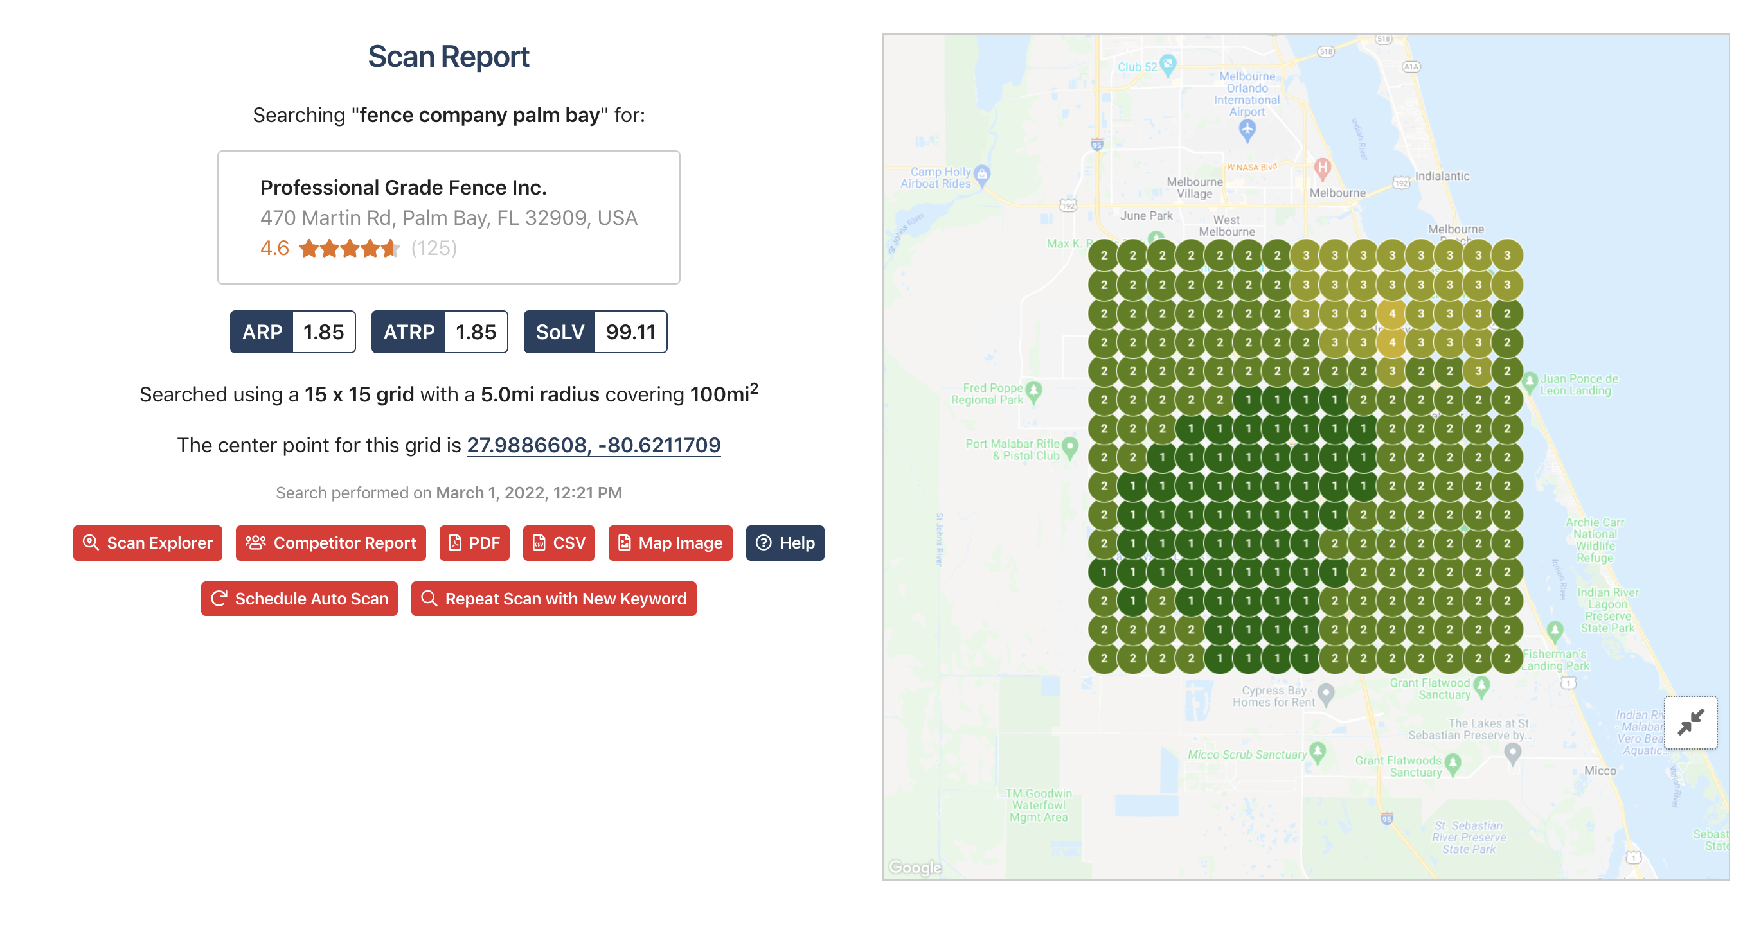Click the Club 52 map pin
This screenshot has width=1761, height=934.
coord(1168,65)
